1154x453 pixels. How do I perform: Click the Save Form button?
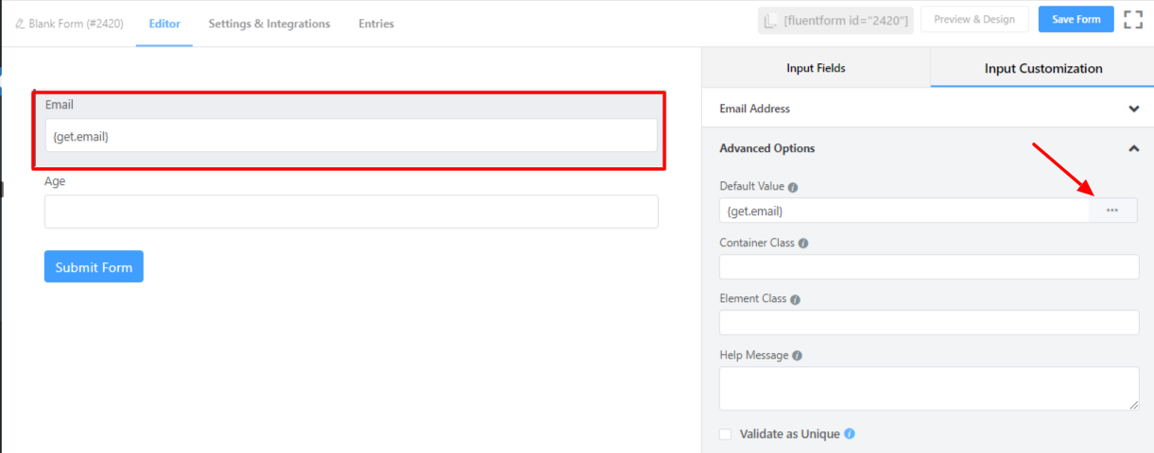pyautogui.click(x=1076, y=20)
